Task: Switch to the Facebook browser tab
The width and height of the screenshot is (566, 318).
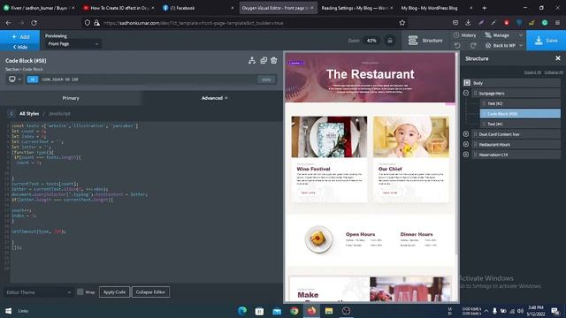Action: coord(198,8)
